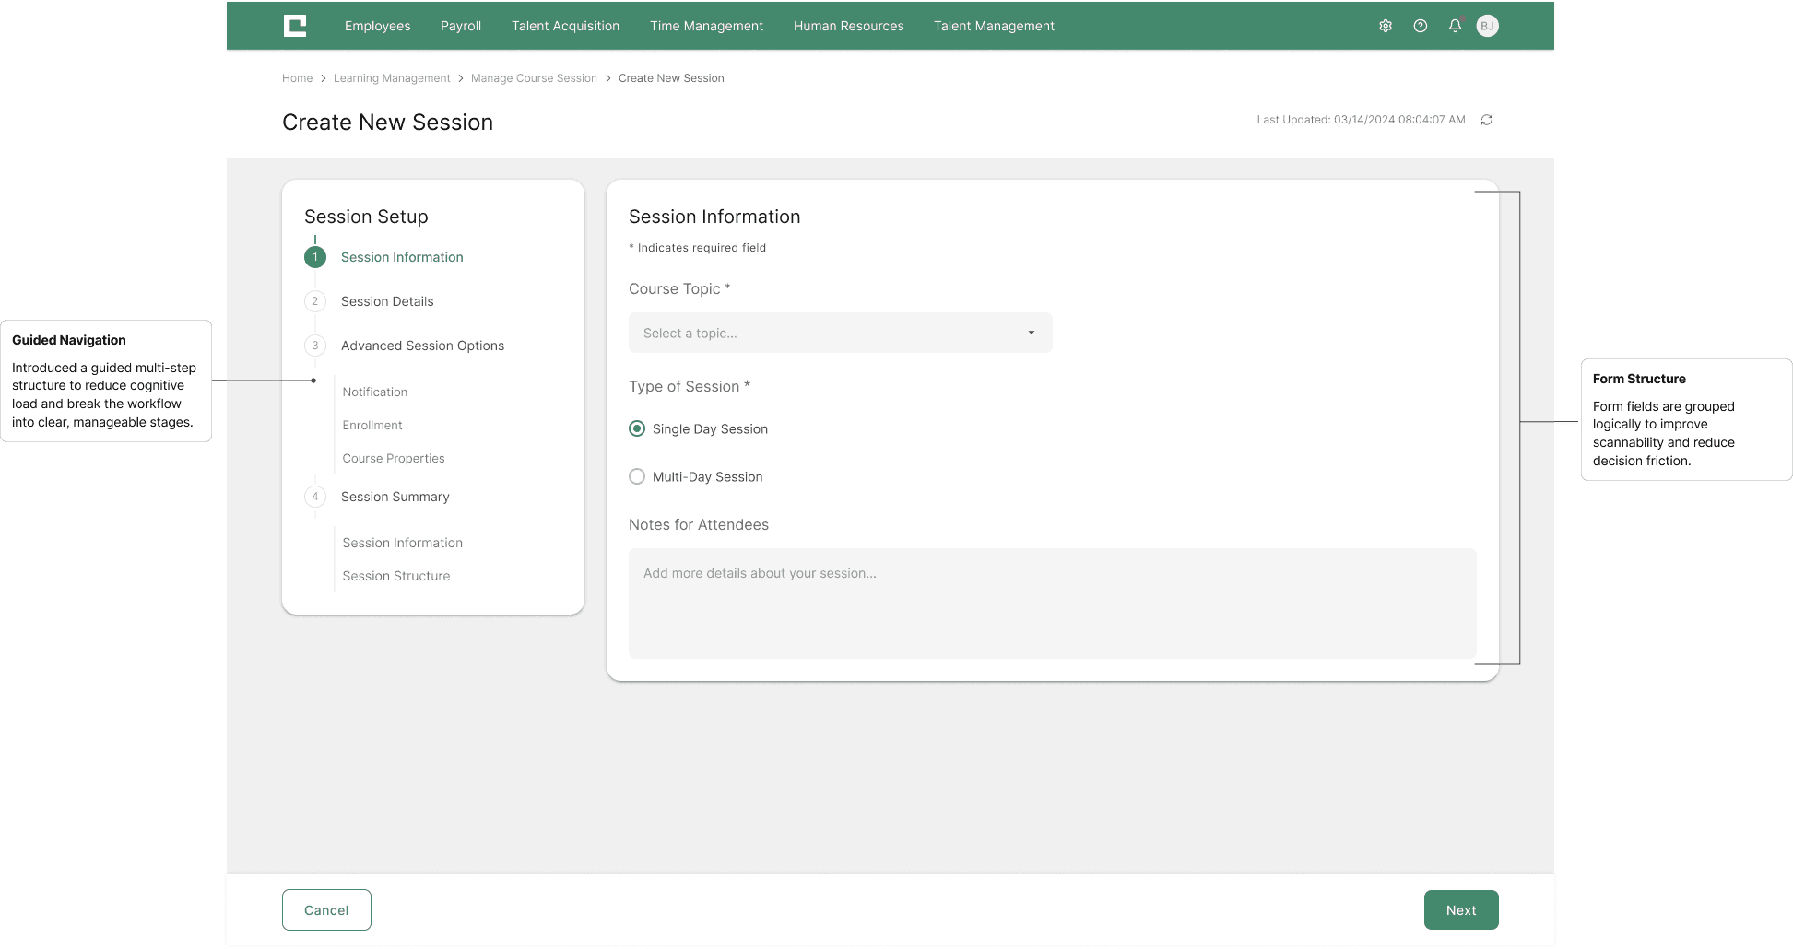Open the Talent Acquisition menu

click(x=565, y=26)
